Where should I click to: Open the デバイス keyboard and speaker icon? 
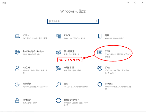58,36
